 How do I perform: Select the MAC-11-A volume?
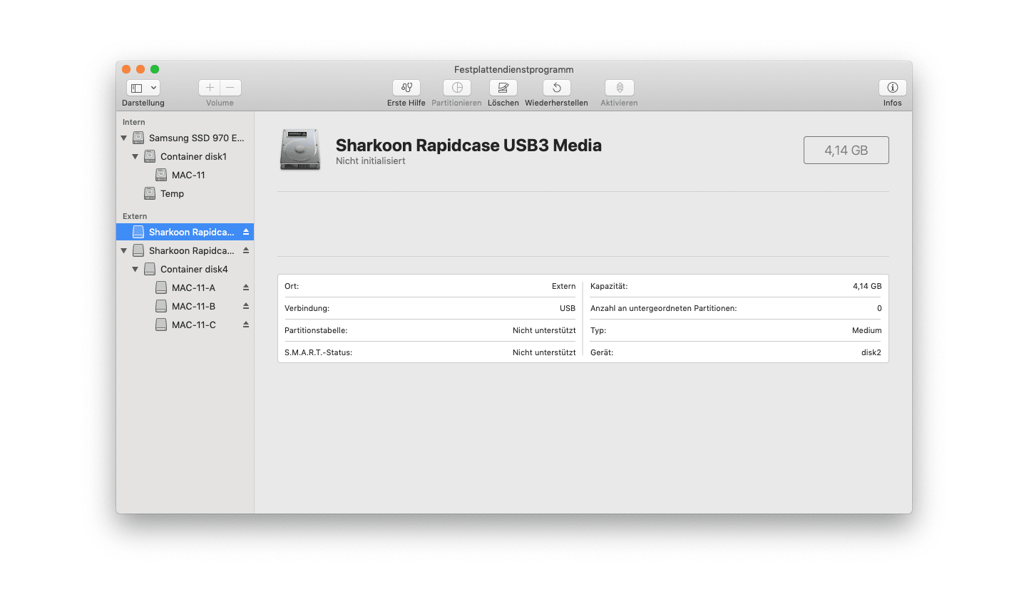click(185, 288)
